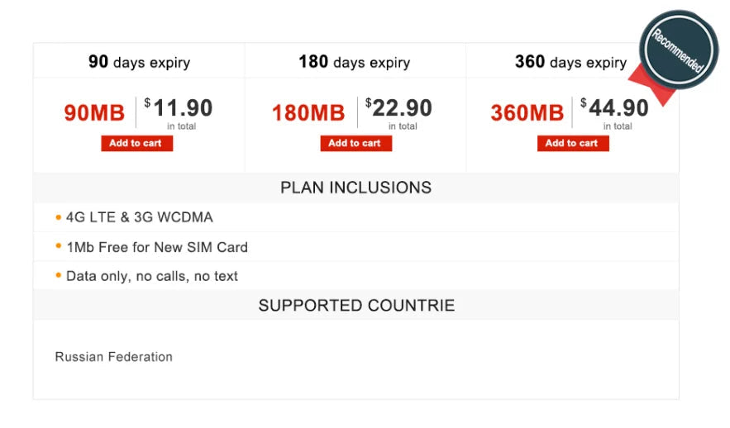Add the 180MB plan to cart
The height and width of the screenshot is (428, 730).
click(355, 143)
